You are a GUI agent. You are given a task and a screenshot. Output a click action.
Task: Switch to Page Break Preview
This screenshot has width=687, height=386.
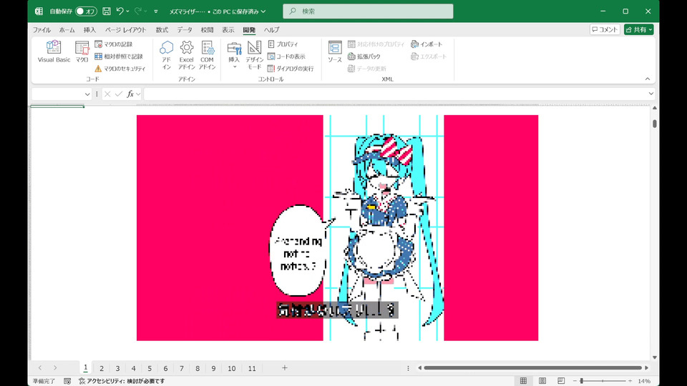coord(561,381)
